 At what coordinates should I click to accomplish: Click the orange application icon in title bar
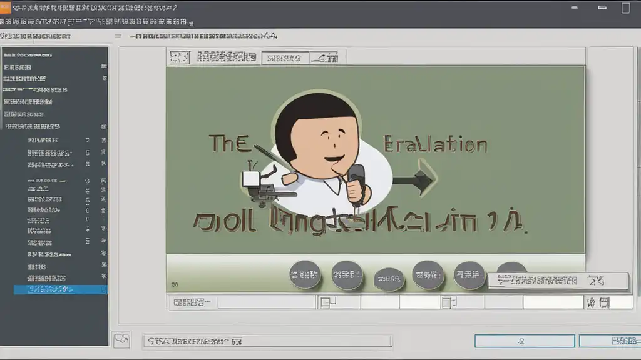(x=5, y=7)
